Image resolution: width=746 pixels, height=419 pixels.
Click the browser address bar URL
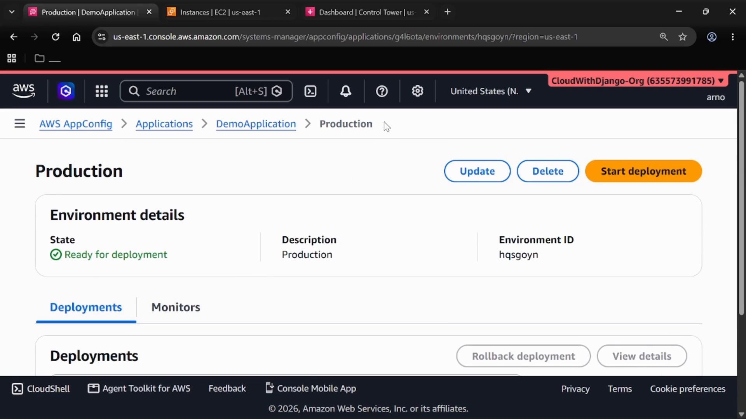345,37
